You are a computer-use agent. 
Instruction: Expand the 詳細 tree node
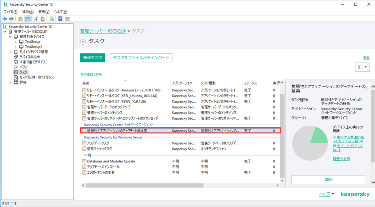(x=10, y=82)
